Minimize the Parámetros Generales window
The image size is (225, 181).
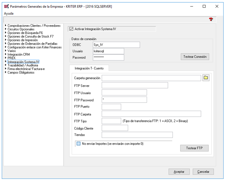(x=192, y=6)
